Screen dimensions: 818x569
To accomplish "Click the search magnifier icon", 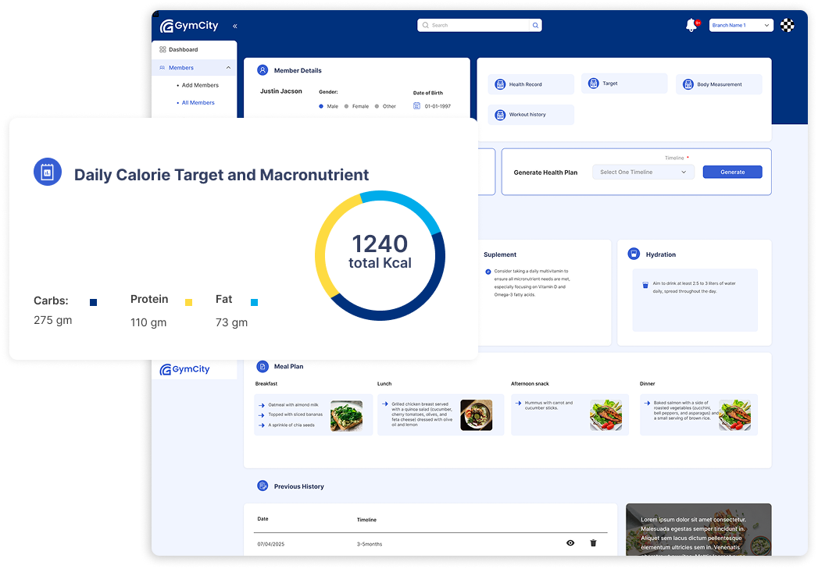I will (535, 25).
